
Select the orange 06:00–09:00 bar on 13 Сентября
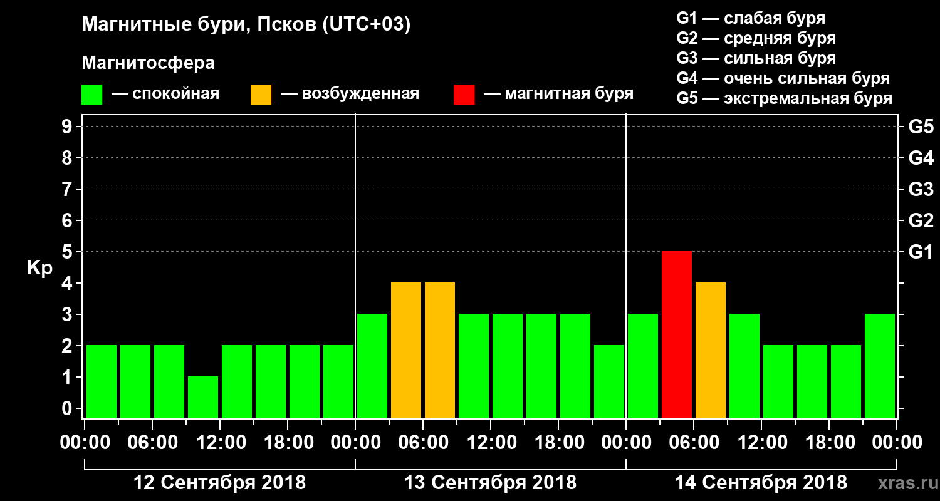click(440, 351)
